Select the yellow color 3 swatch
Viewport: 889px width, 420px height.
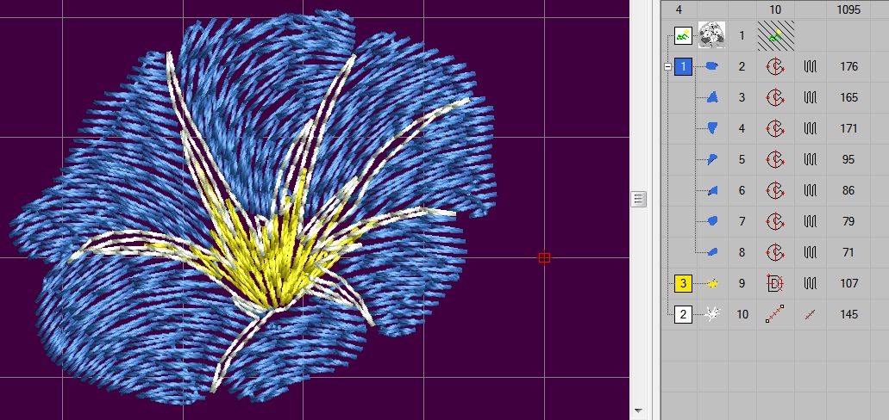pos(683,283)
